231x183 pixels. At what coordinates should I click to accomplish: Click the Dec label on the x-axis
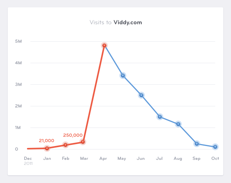[28, 158]
